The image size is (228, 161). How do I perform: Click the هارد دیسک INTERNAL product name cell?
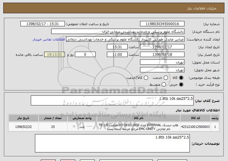pyautogui.click(x=139, y=127)
